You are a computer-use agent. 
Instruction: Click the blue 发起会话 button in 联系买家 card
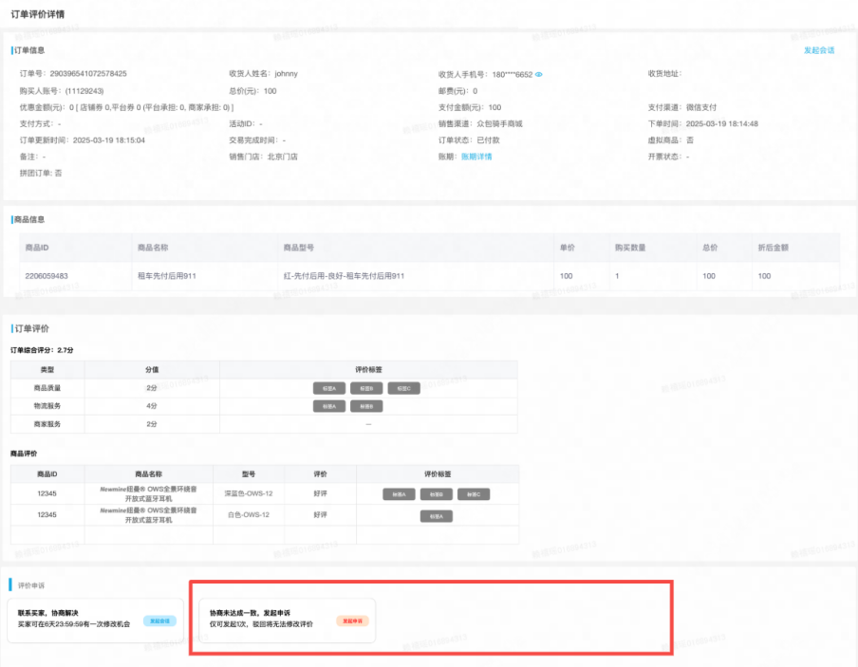(x=160, y=621)
